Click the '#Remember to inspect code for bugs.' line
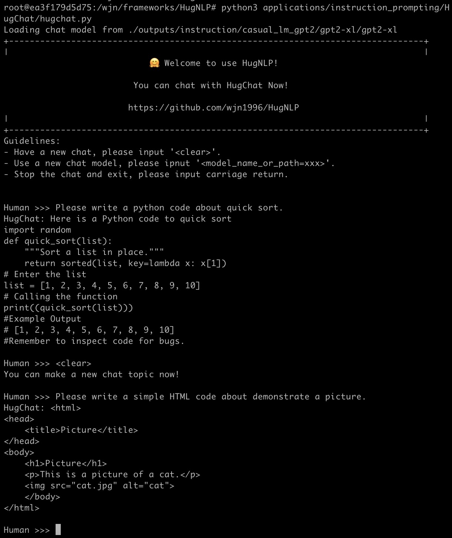452x538 pixels. 94,341
